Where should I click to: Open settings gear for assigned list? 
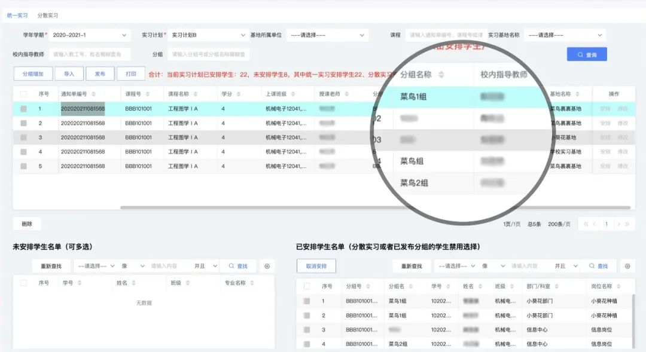[627, 267]
